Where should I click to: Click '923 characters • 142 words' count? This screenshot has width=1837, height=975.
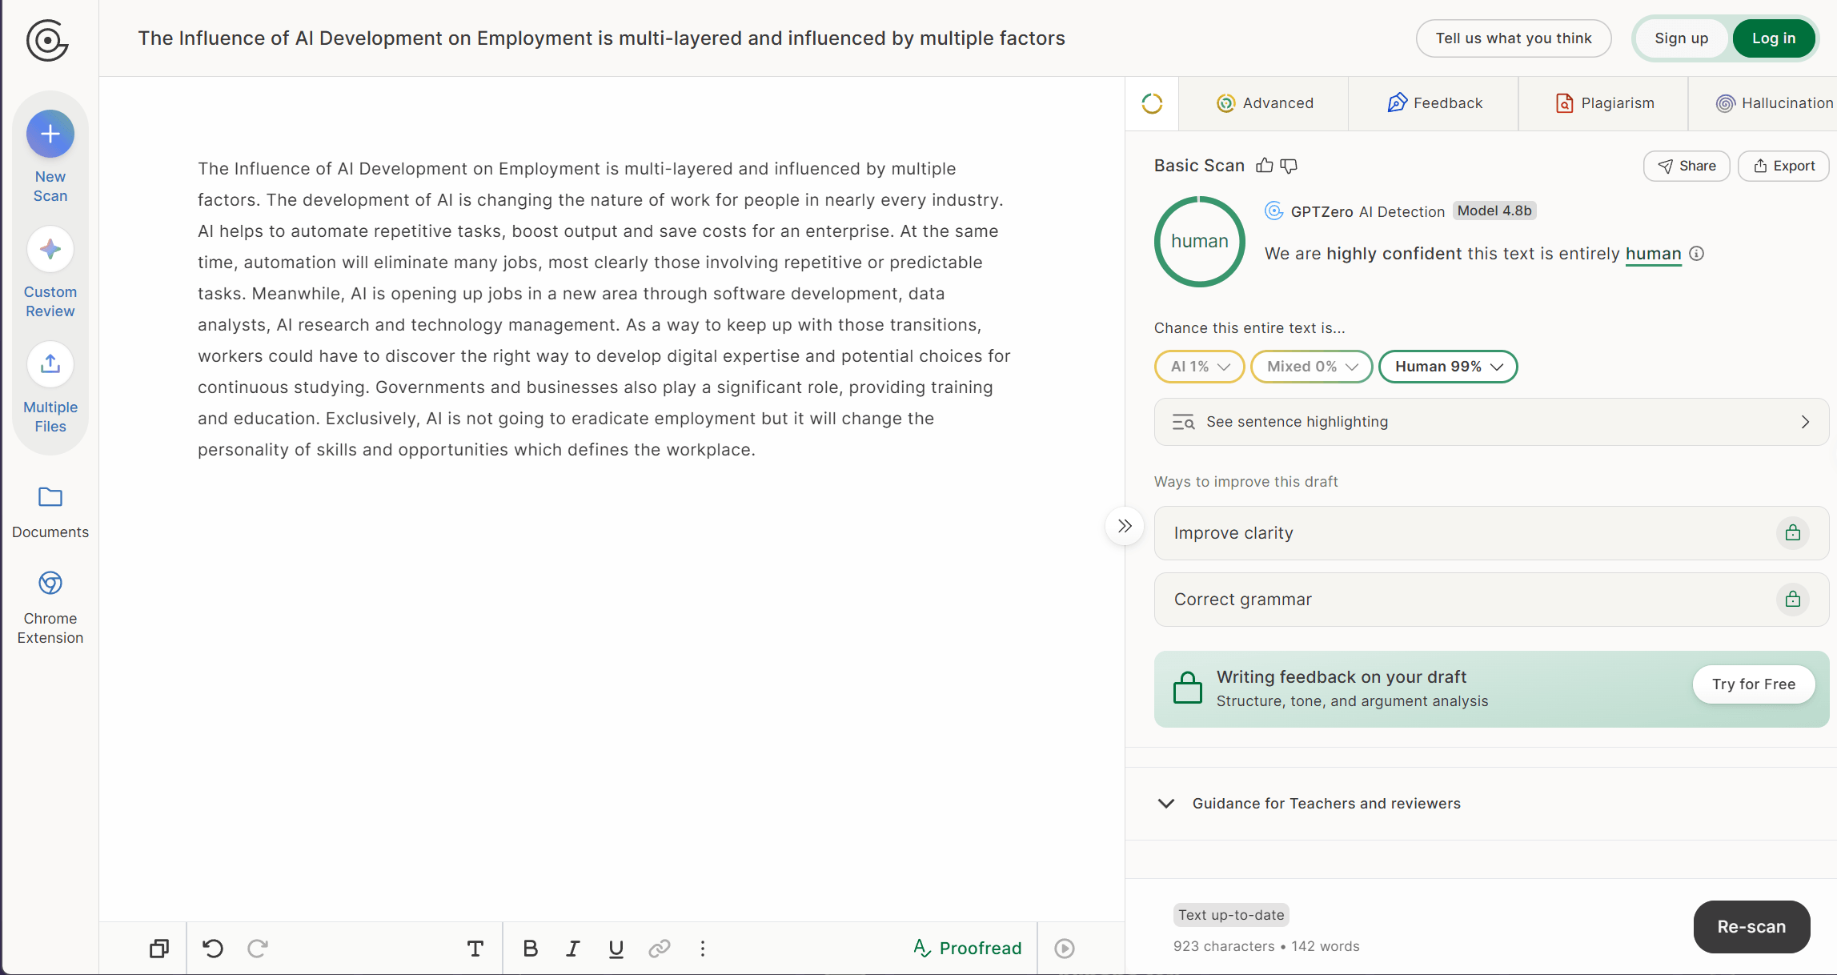pyautogui.click(x=1266, y=946)
